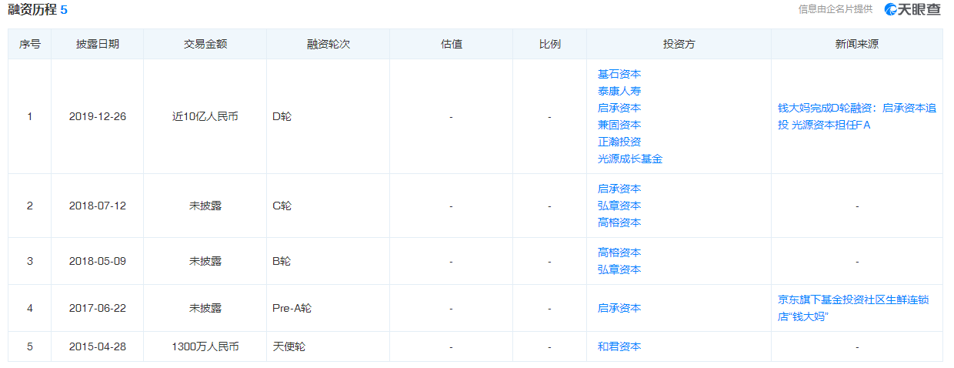Viewport: 954px width, 368px height.
Task: Open investor link 基石资本
Action: coord(619,74)
